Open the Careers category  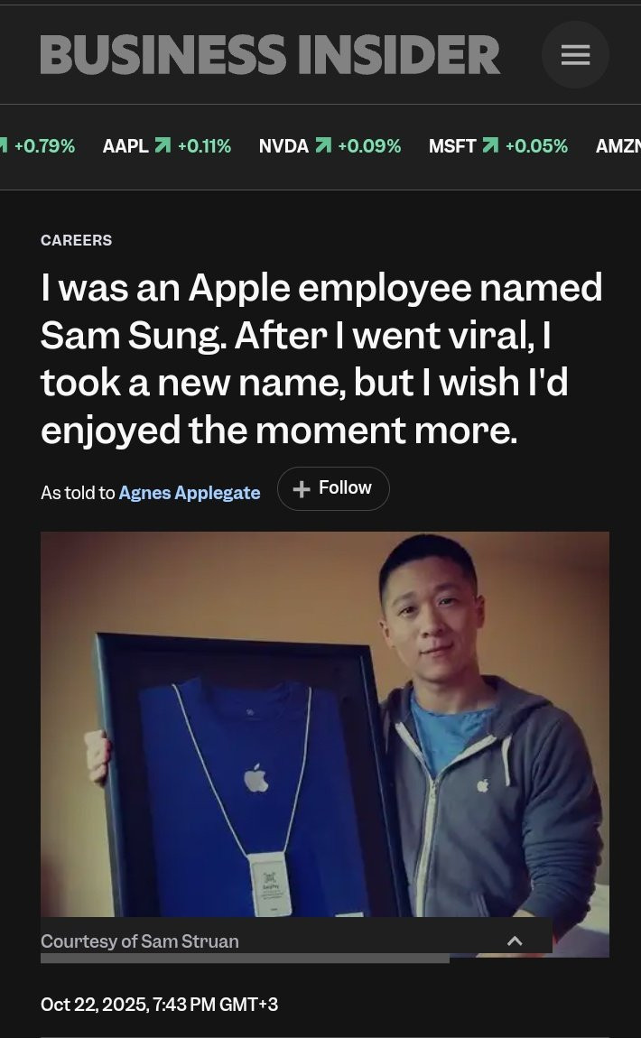(x=76, y=240)
